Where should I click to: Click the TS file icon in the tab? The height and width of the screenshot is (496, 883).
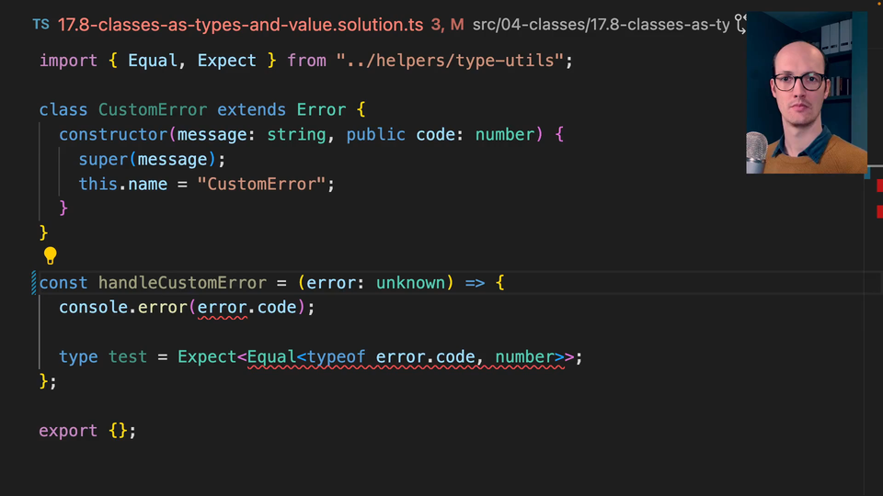click(40, 25)
